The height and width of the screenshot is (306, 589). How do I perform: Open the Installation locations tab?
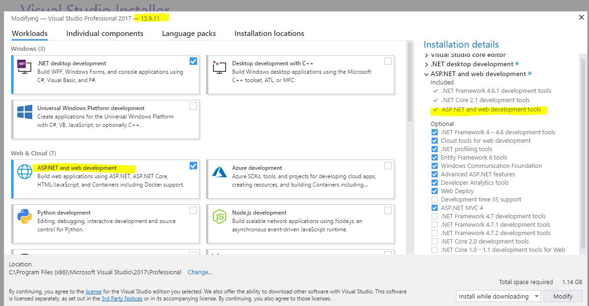click(x=269, y=34)
